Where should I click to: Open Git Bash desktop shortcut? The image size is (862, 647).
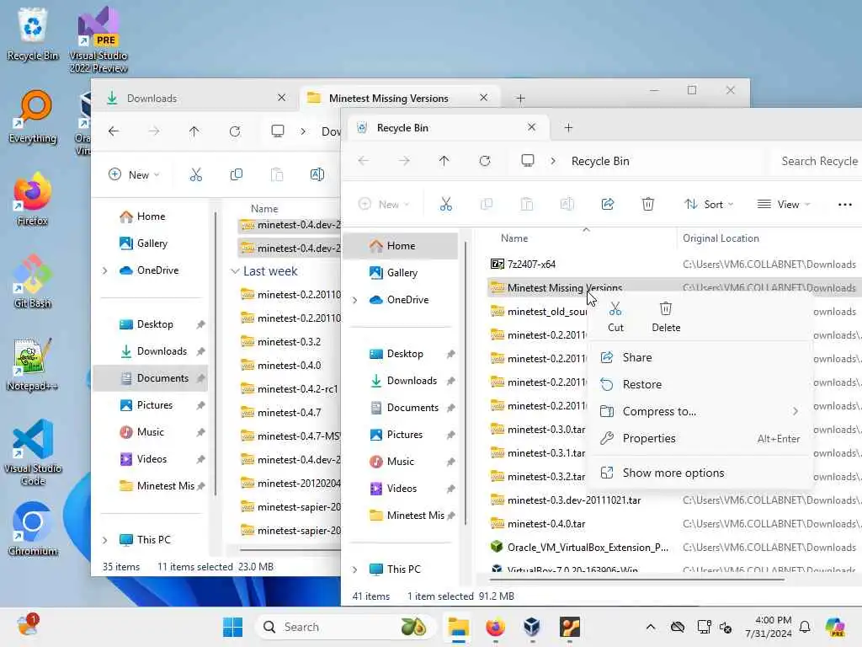coord(33,281)
